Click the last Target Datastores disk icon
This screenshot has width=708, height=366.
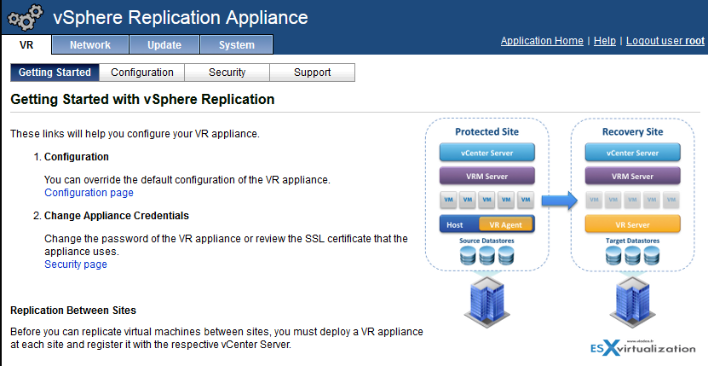click(x=652, y=255)
